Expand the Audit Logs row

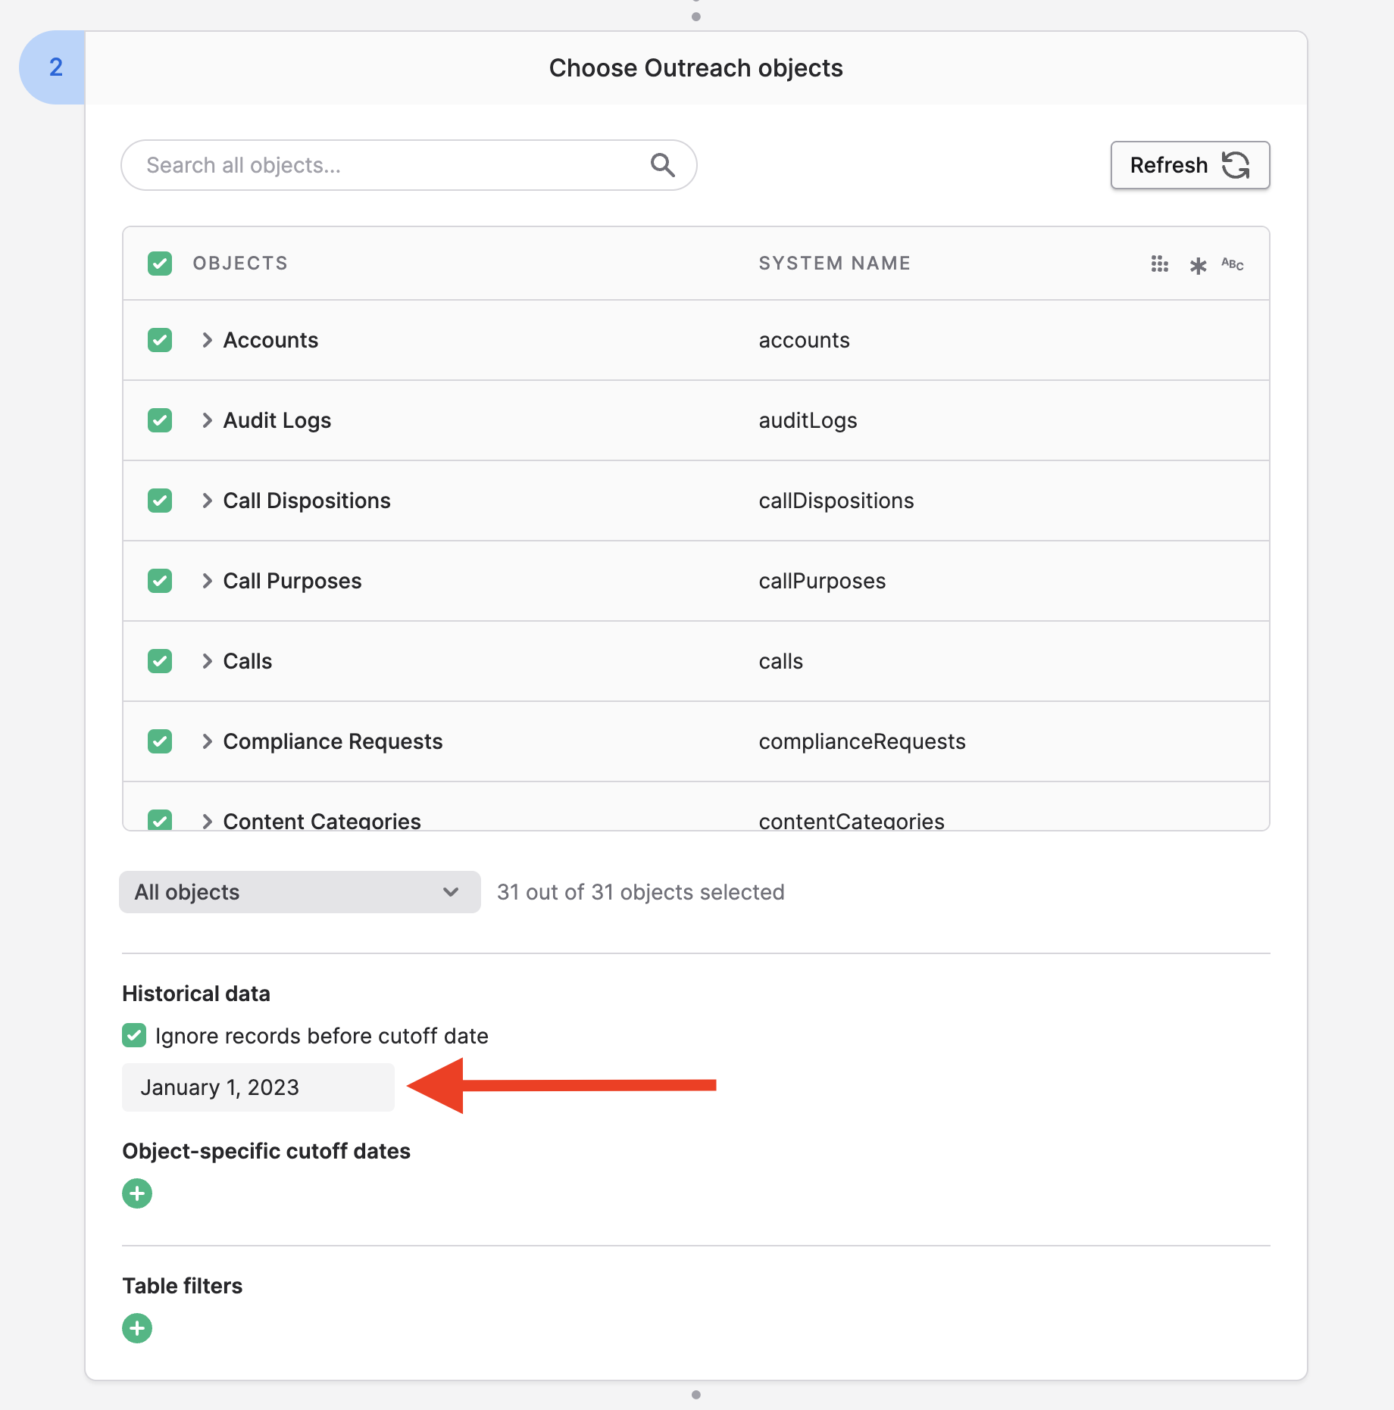(x=207, y=420)
